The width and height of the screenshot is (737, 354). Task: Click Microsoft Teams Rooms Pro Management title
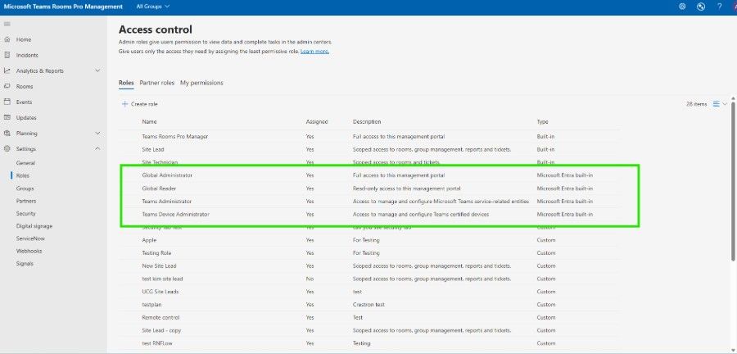tap(63, 7)
